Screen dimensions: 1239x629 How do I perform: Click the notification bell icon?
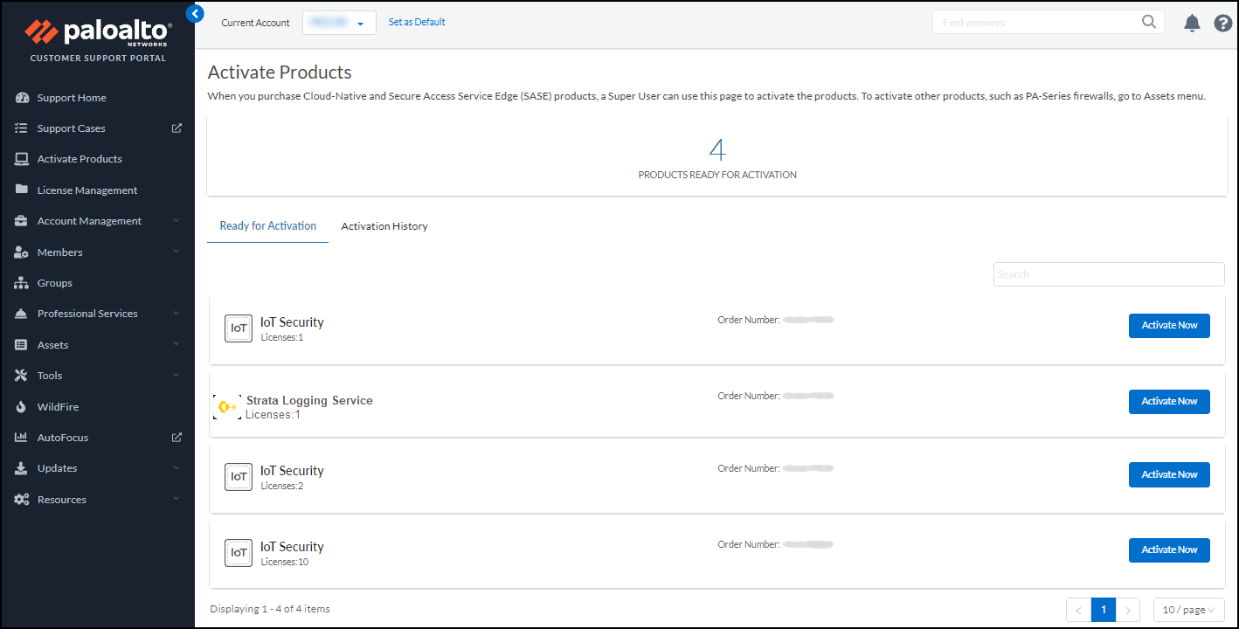click(x=1192, y=24)
